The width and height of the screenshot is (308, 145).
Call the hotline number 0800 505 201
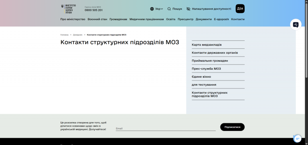click(93, 10)
